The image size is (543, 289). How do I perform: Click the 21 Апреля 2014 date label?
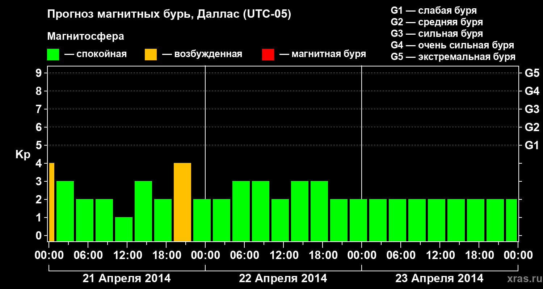coord(127,278)
